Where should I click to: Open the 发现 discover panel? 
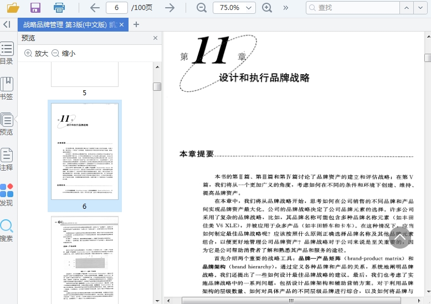7,195
